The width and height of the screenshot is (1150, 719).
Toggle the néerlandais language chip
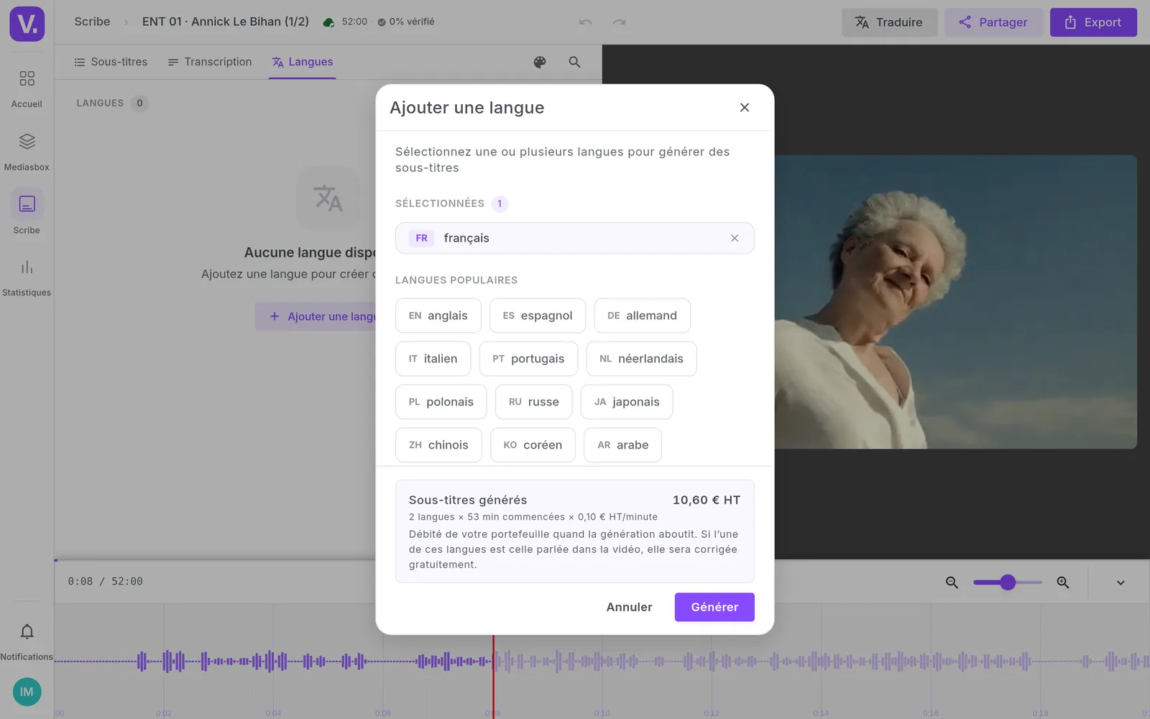coord(642,359)
